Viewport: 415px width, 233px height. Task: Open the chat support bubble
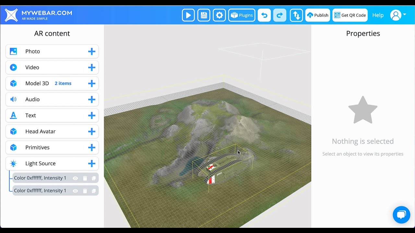[401, 215]
